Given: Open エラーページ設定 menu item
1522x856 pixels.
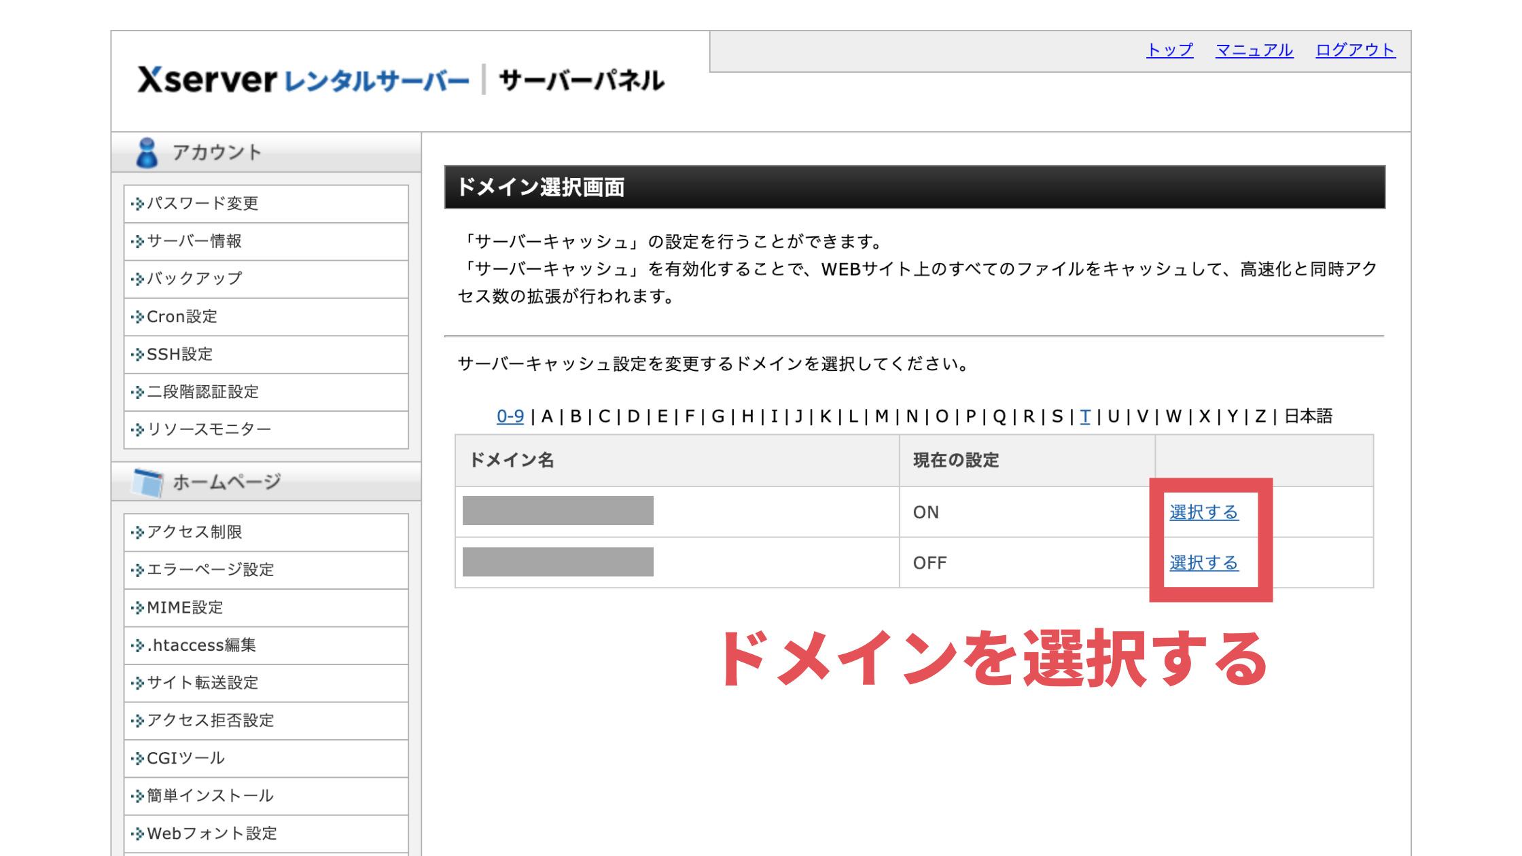Looking at the screenshot, I should pyautogui.click(x=266, y=569).
